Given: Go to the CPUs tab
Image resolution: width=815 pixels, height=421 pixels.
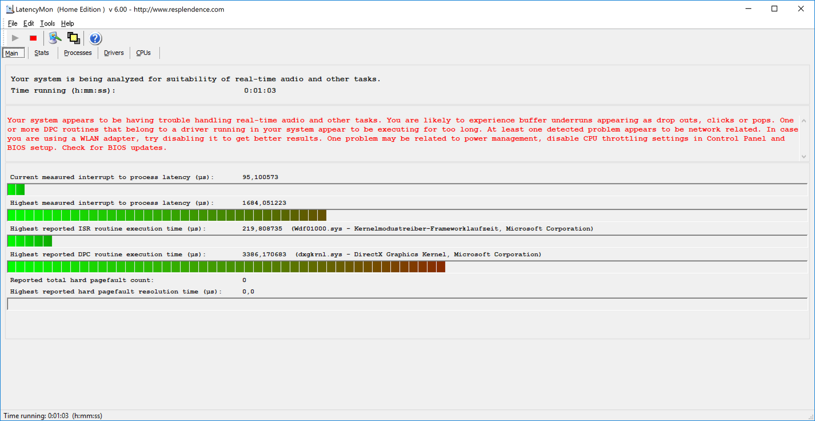Looking at the screenshot, I should click(x=143, y=53).
